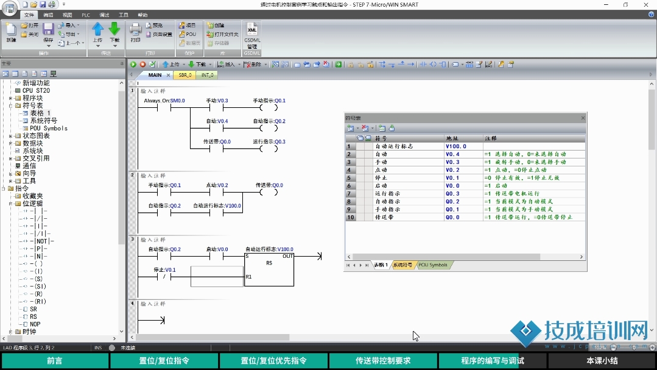Expand the 数据块 tree node
This screenshot has height=370, width=657.
pos(11,143)
